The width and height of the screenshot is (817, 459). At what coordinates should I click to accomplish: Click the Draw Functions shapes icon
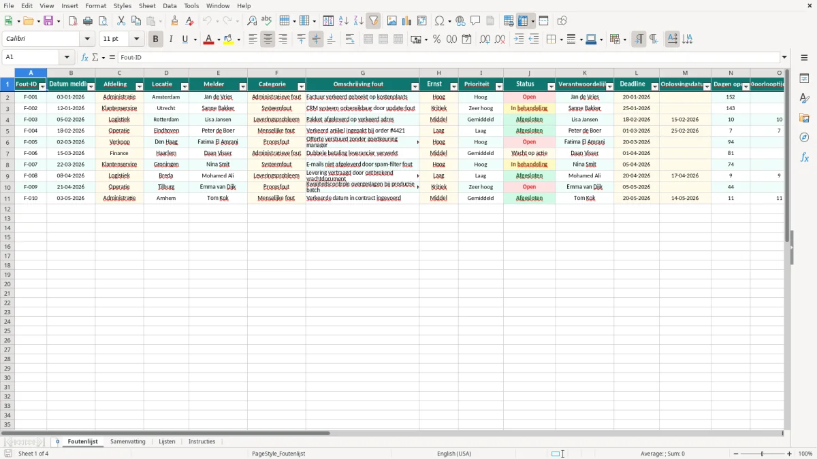[x=562, y=21]
